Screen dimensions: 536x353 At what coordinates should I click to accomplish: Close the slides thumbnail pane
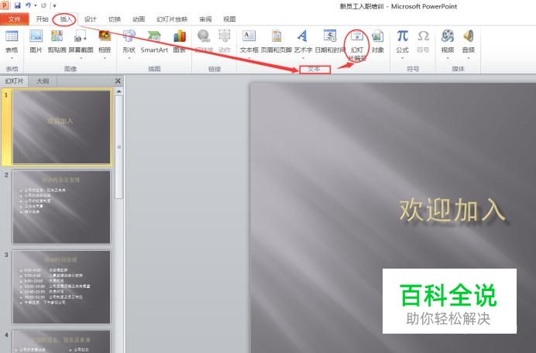(118, 81)
